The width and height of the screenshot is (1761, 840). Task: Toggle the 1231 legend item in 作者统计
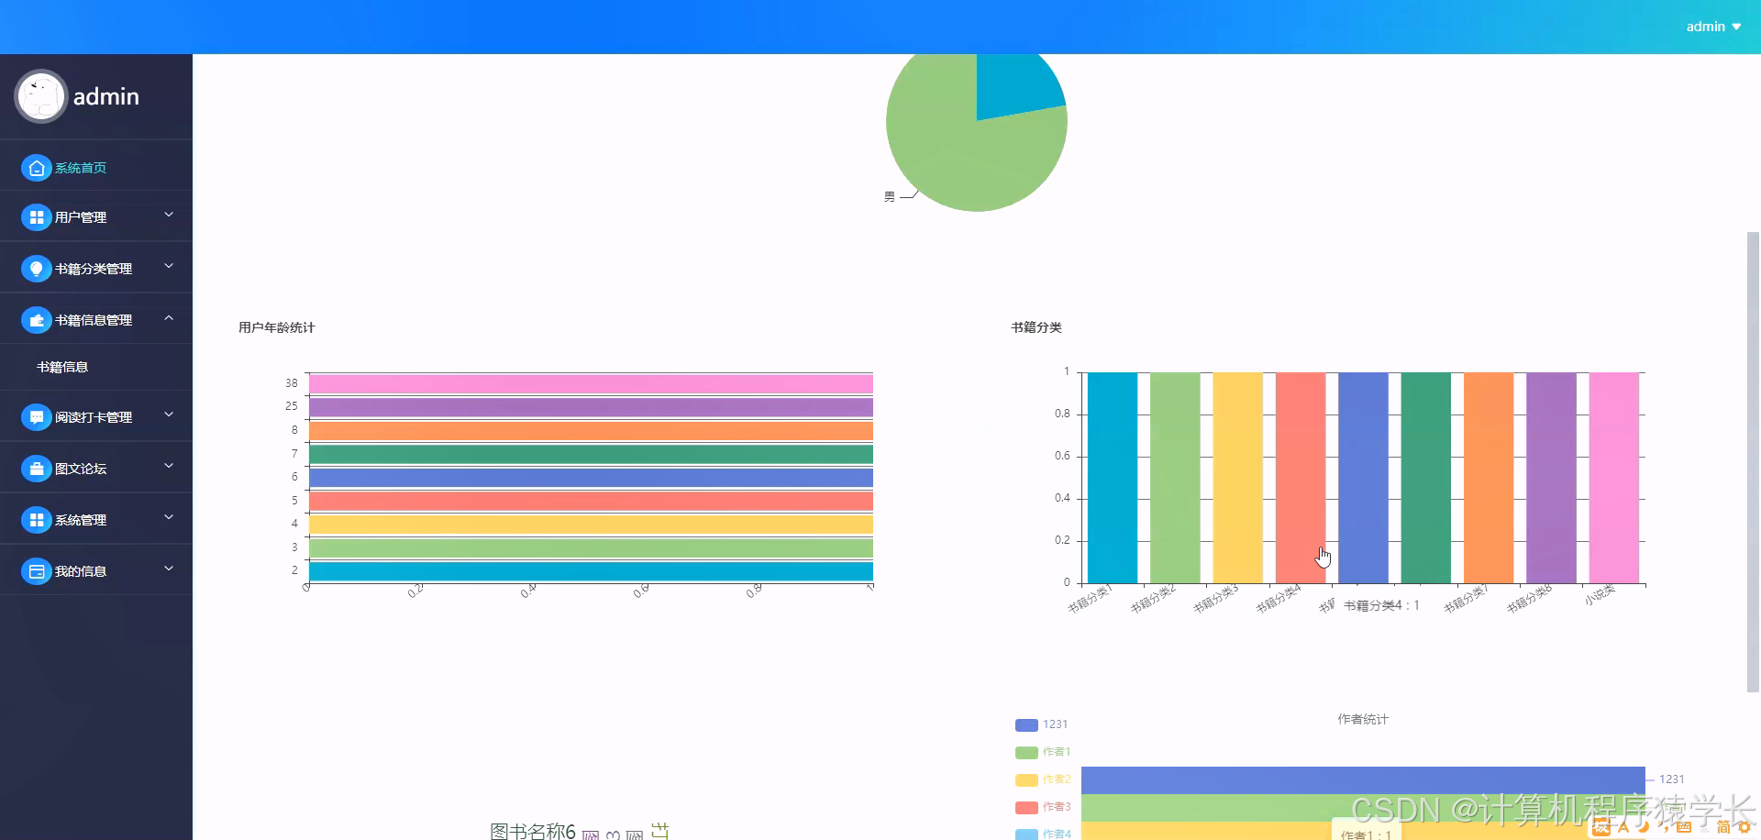coord(1041,724)
